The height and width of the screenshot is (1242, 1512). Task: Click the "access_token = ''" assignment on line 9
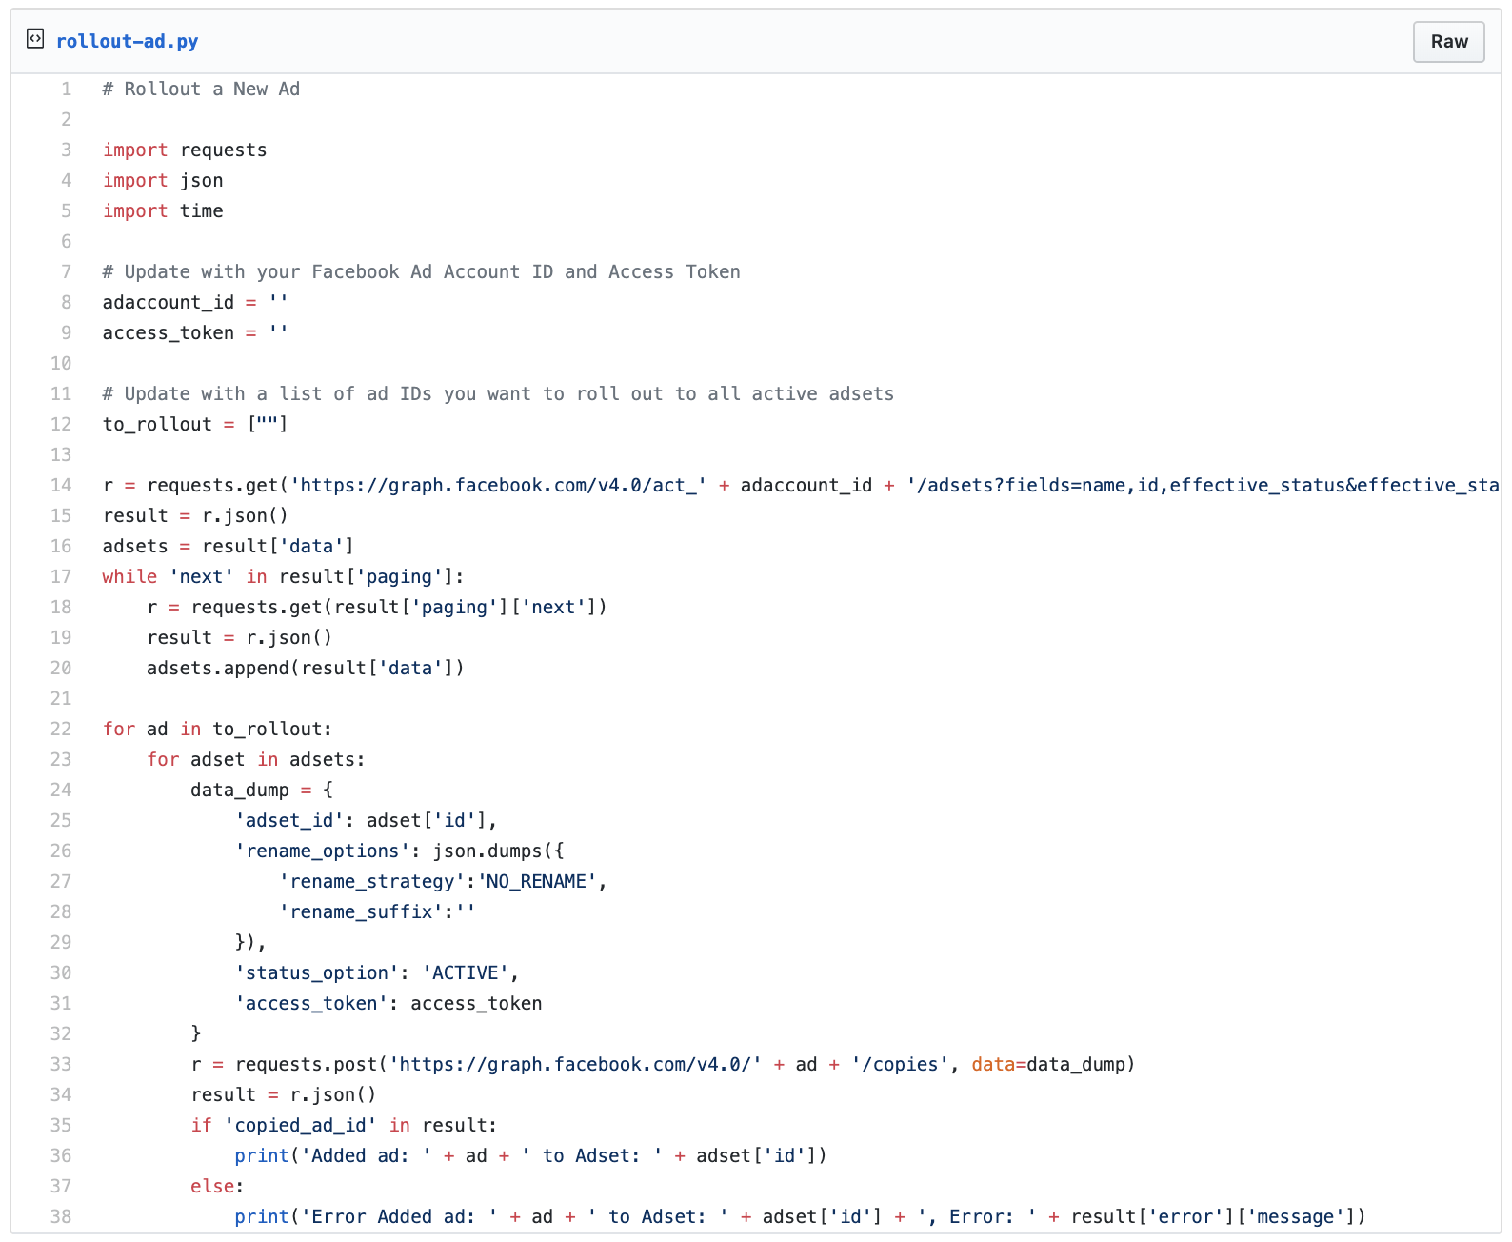coord(195,332)
